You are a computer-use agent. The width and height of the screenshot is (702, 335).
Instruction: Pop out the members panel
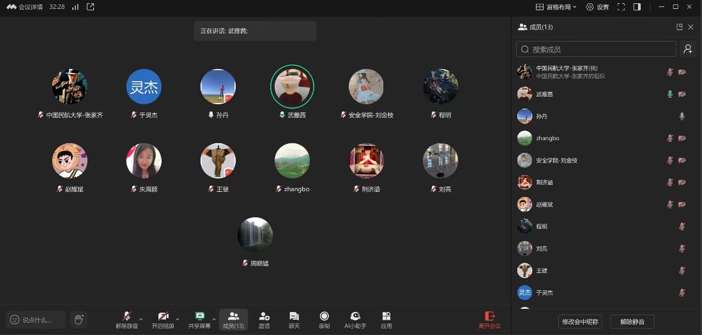click(680, 27)
